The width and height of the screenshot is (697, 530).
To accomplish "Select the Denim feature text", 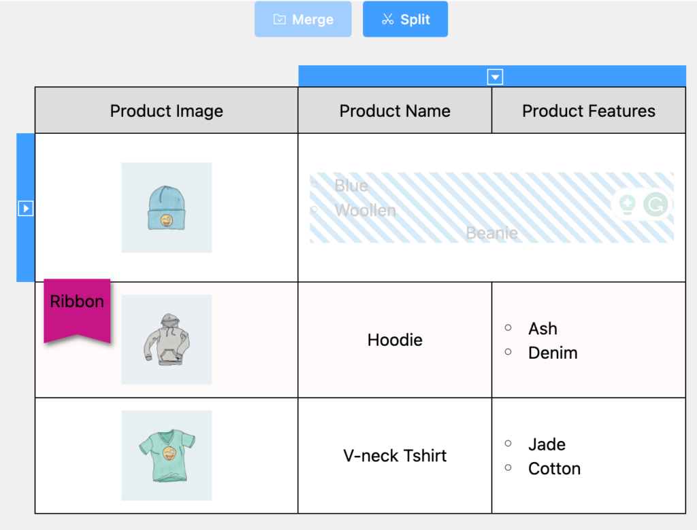I will 553,353.
